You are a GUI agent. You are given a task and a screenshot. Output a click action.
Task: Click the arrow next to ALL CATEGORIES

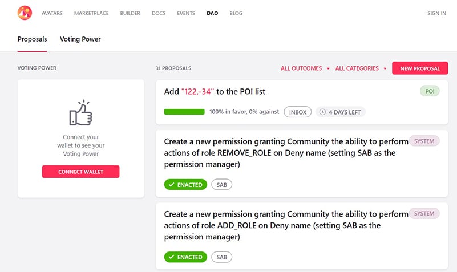click(x=385, y=69)
